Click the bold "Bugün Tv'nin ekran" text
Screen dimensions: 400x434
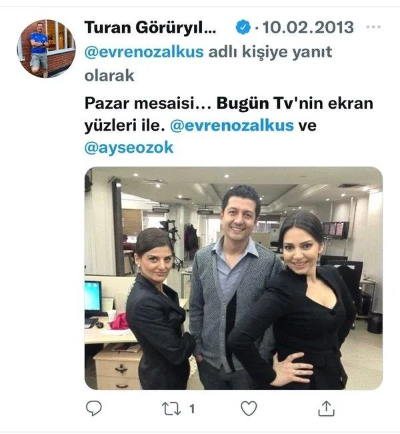click(295, 103)
